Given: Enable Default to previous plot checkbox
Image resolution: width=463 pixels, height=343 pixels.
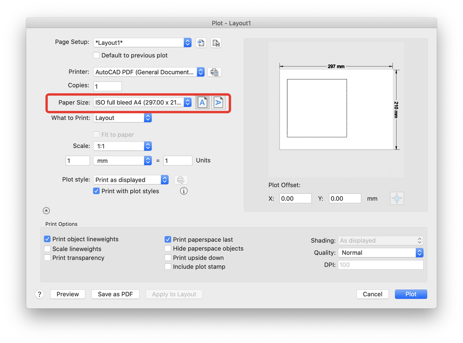Looking at the screenshot, I should (96, 55).
